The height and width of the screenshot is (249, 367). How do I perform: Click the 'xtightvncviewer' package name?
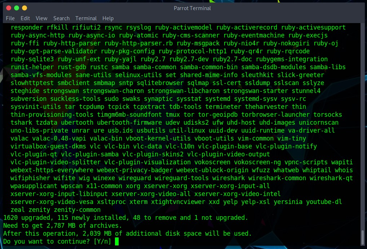point(178,202)
